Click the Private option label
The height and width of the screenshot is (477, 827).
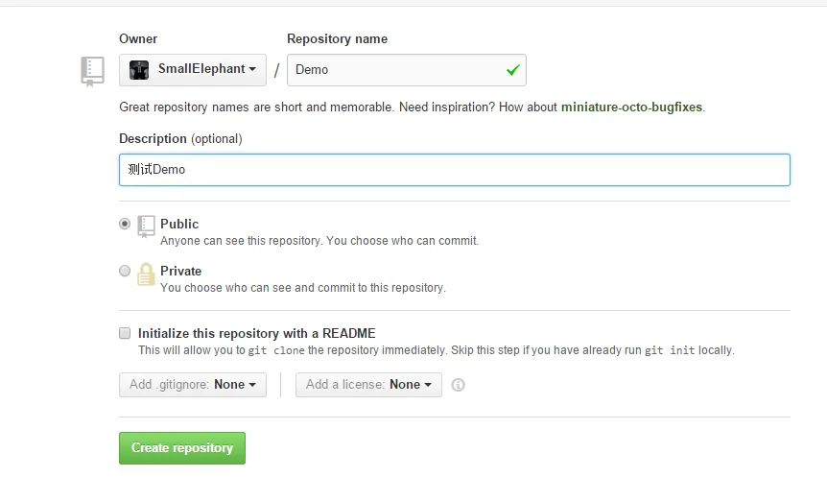pos(180,271)
